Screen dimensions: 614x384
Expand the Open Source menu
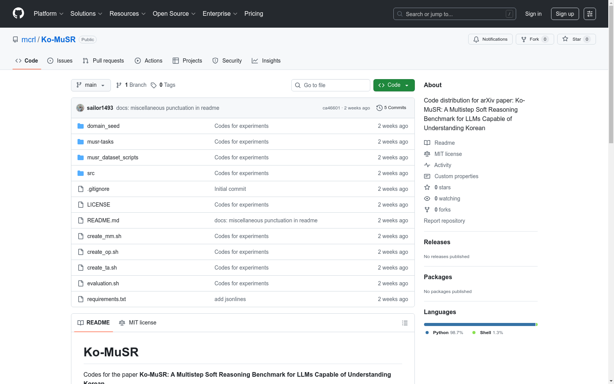pyautogui.click(x=174, y=14)
